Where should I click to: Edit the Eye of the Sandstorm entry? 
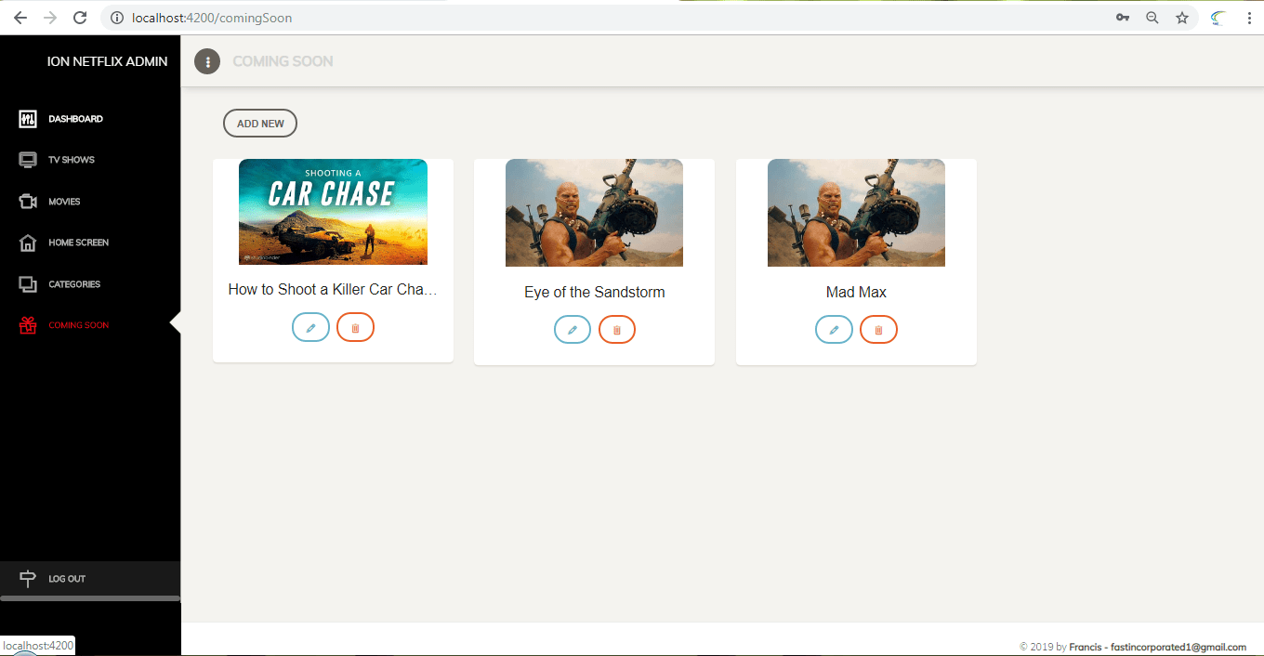tap(572, 329)
